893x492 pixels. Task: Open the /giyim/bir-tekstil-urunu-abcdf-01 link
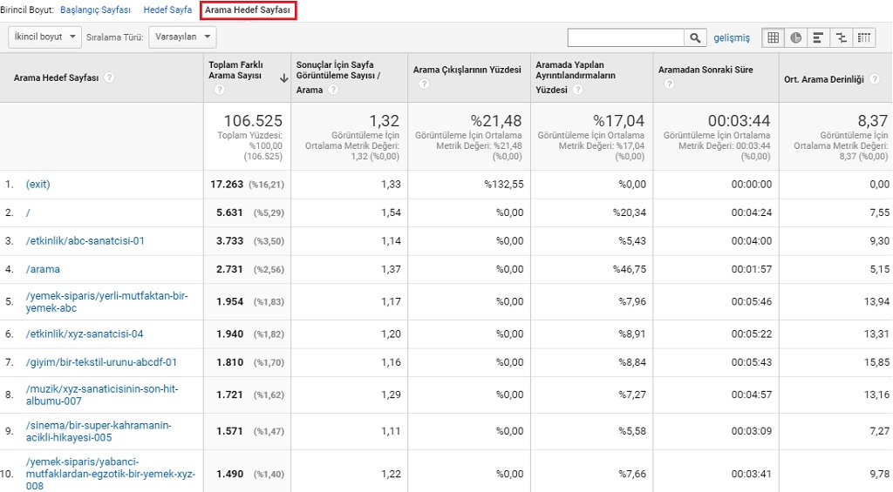tap(101, 362)
